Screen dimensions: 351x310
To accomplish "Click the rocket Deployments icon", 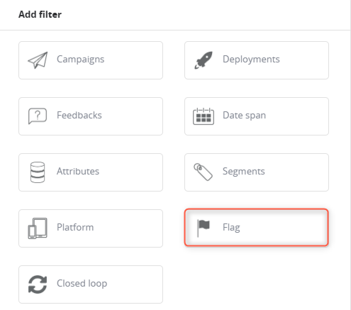I will pyautogui.click(x=204, y=60).
